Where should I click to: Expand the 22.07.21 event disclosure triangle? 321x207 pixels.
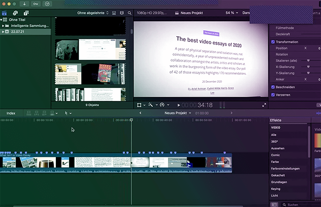point(3,32)
